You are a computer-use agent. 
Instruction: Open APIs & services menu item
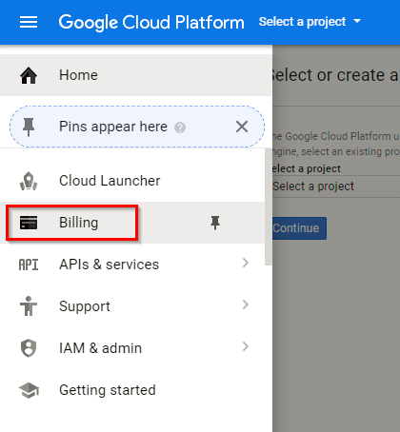[132, 265]
